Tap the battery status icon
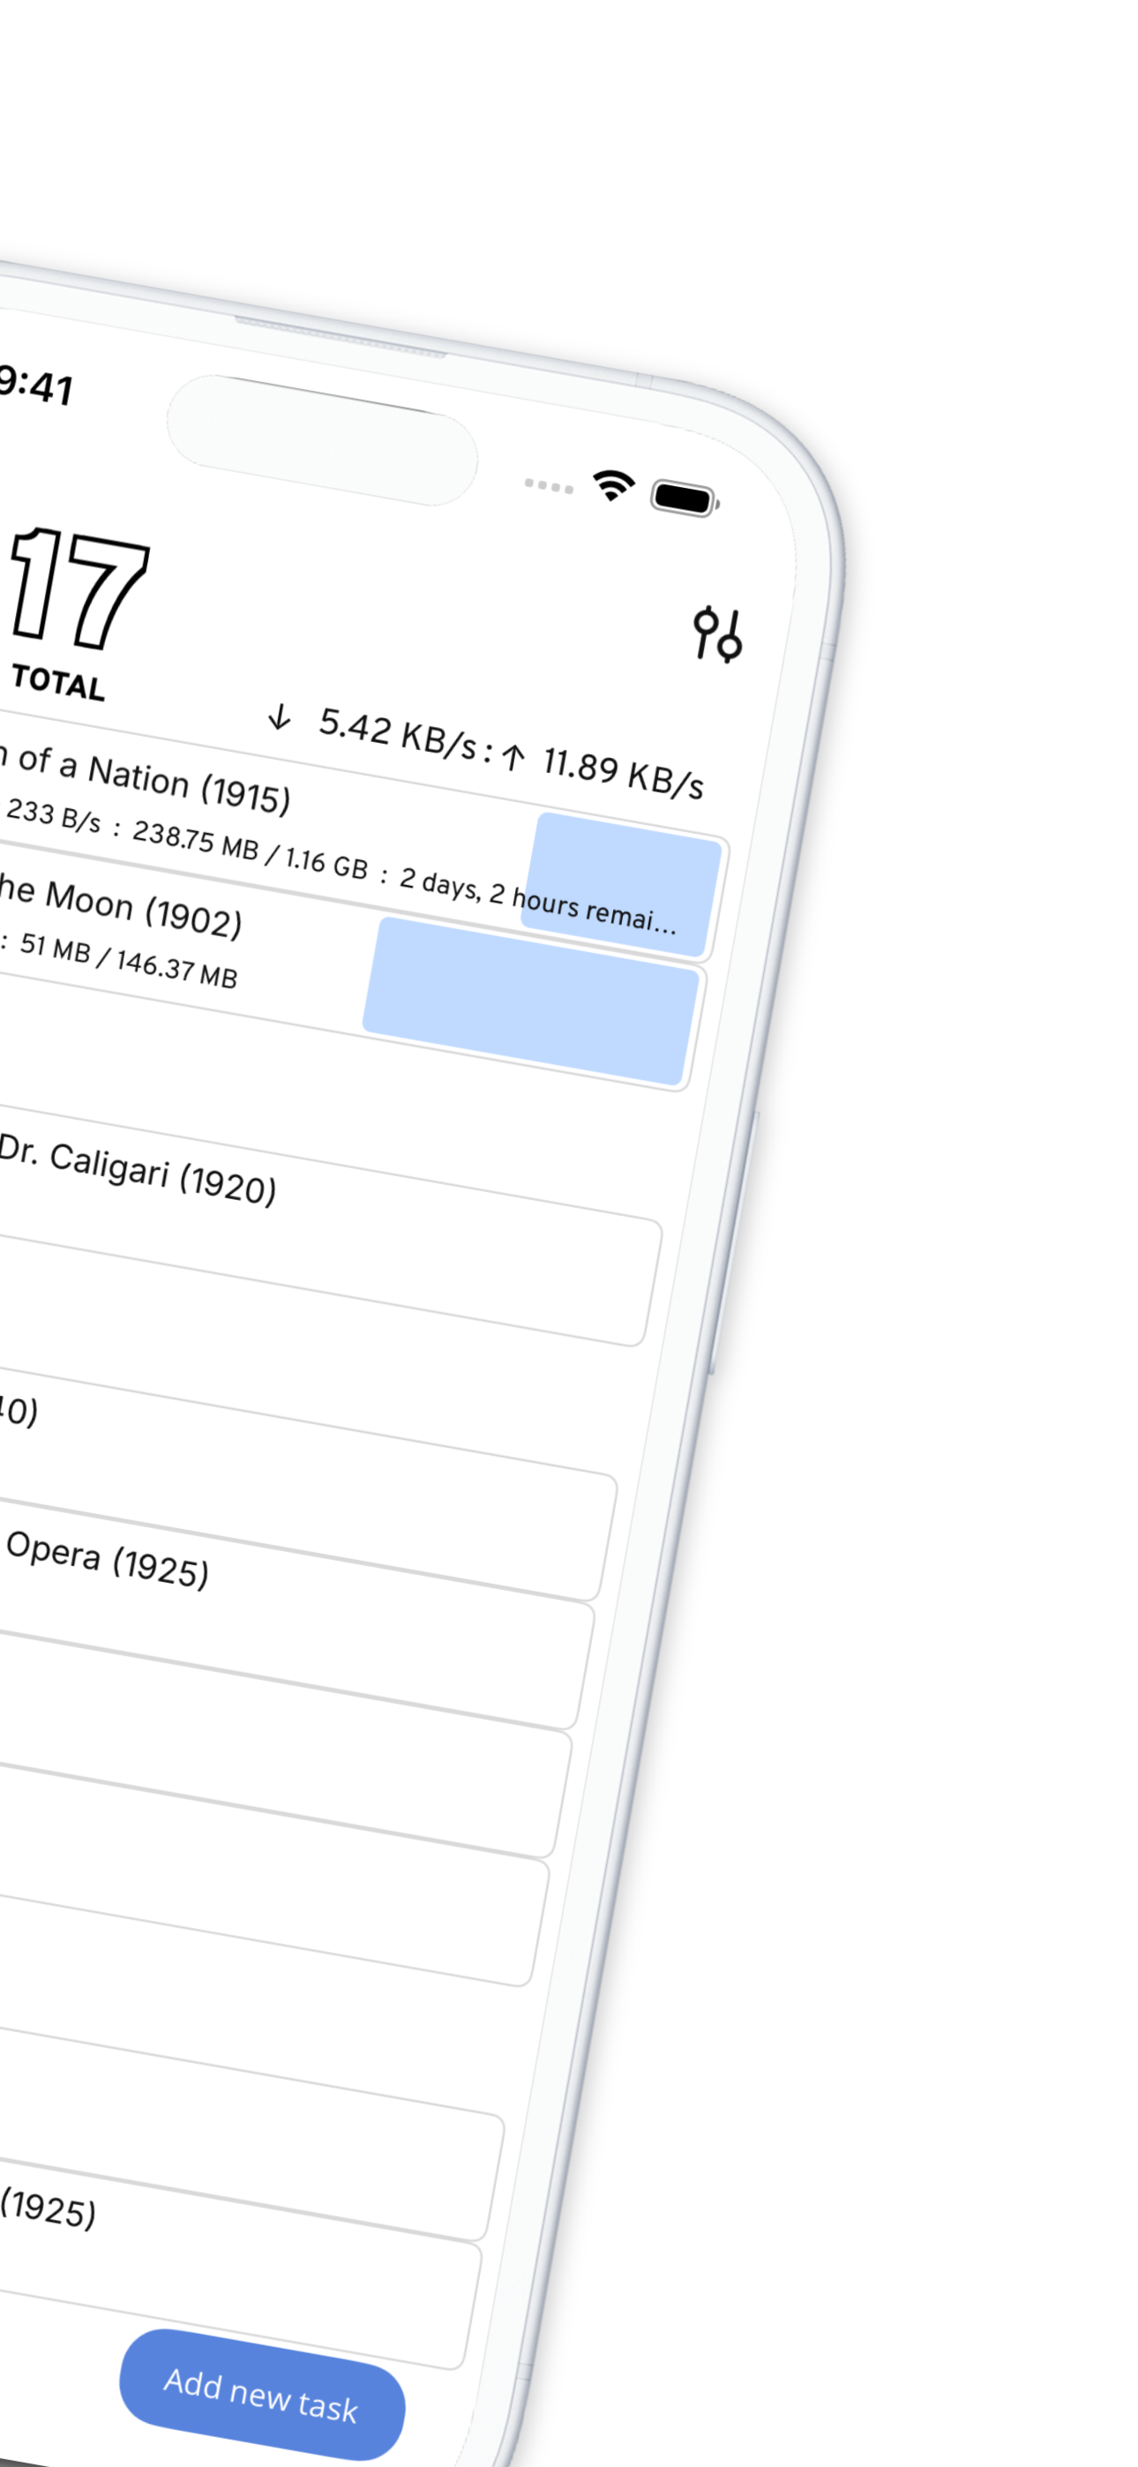1138x2467 pixels. 684,498
